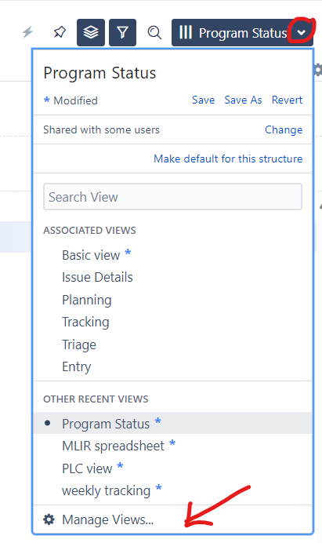Select the Basic view entry
Screen dimensions: 322x543
(x=91, y=255)
